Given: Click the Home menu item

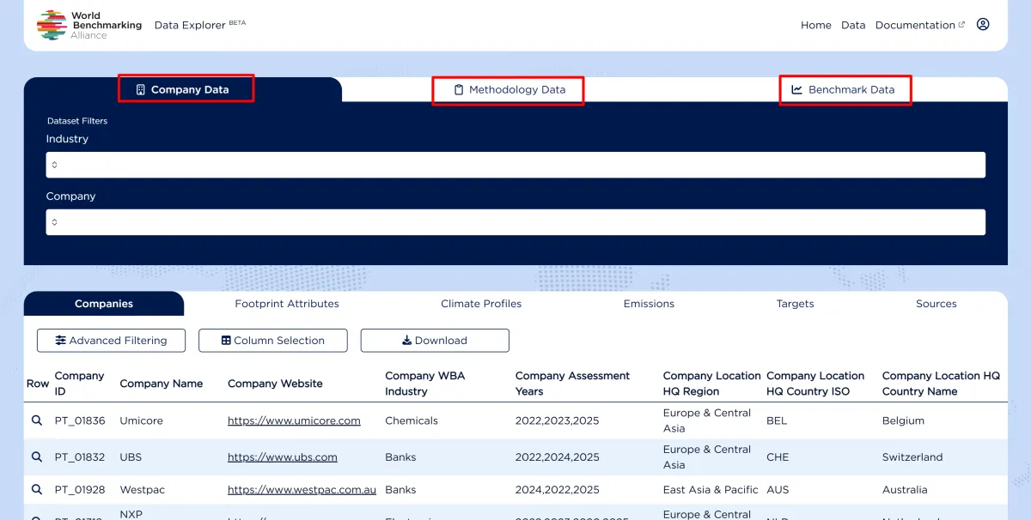Looking at the screenshot, I should coord(815,25).
